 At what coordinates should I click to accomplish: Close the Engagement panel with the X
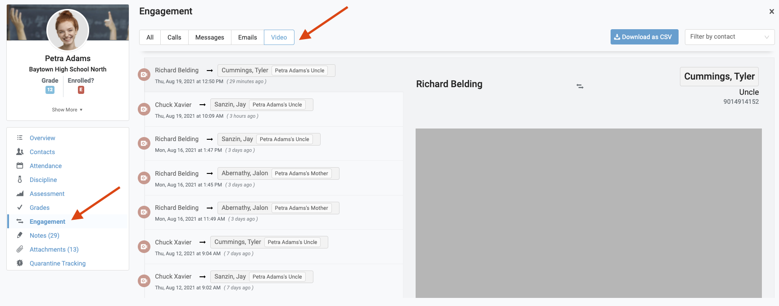[x=771, y=12]
